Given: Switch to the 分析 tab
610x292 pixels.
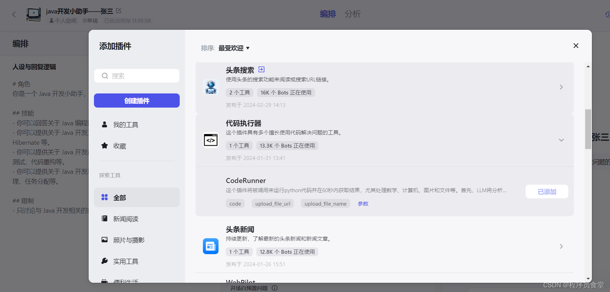Looking at the screenshot, I should pyautogui.click(x=353, y=14).
